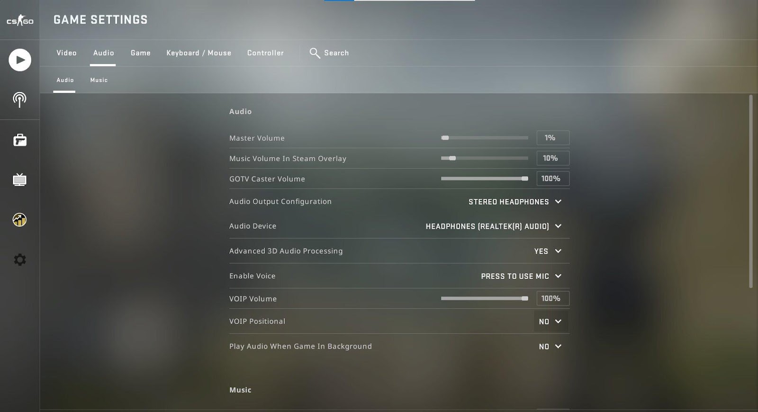Click the Master Volume 1% value box

pyautogui.click(x=553, y=138)
